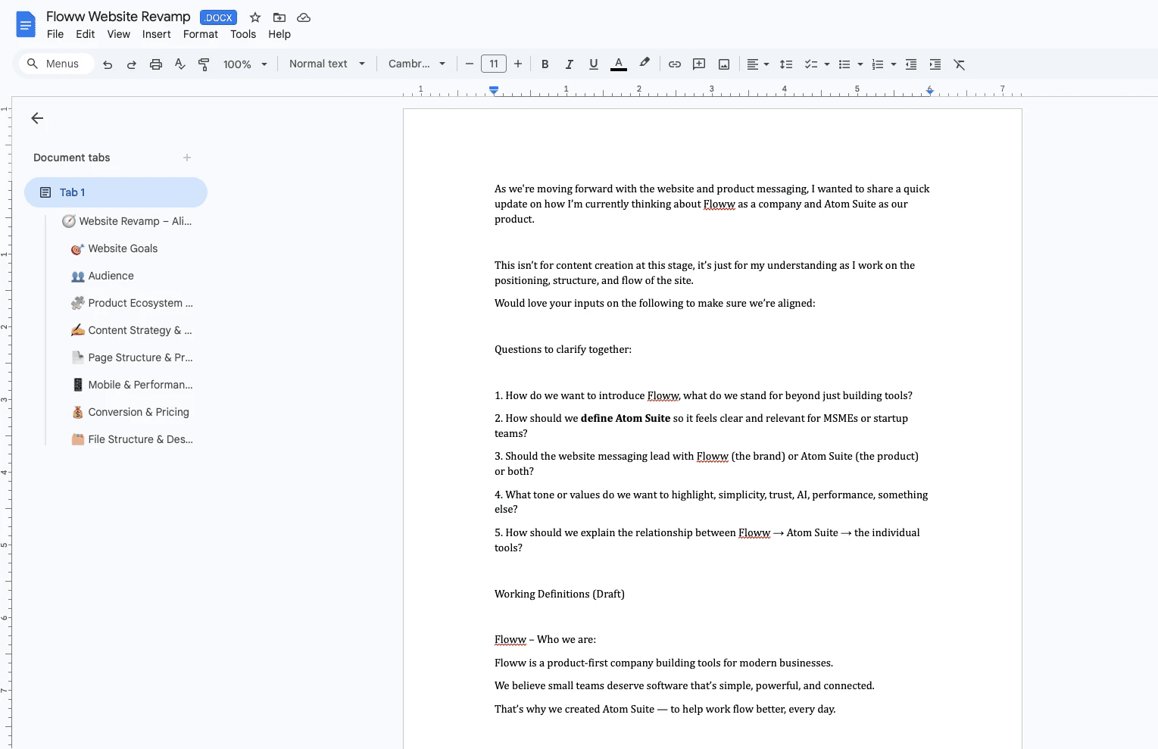Jump to the Conversion & Pricing outline heading

point(130,412)
